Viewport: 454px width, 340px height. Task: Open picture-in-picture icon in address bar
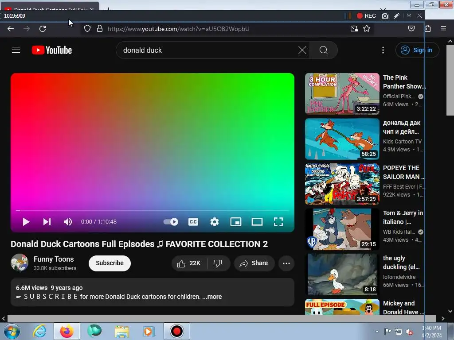[354, 29]
